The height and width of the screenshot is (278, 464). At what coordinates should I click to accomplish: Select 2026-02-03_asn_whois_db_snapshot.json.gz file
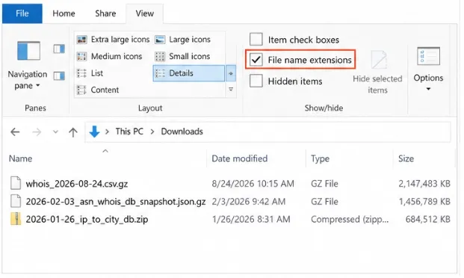click(116, 202)
